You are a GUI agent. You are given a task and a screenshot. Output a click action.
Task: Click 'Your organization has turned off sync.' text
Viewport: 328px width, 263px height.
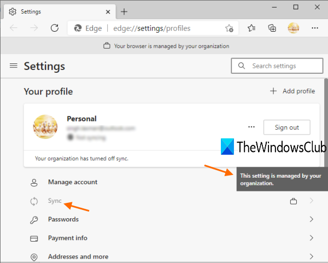pyautogui.click(x=81, y=159)
